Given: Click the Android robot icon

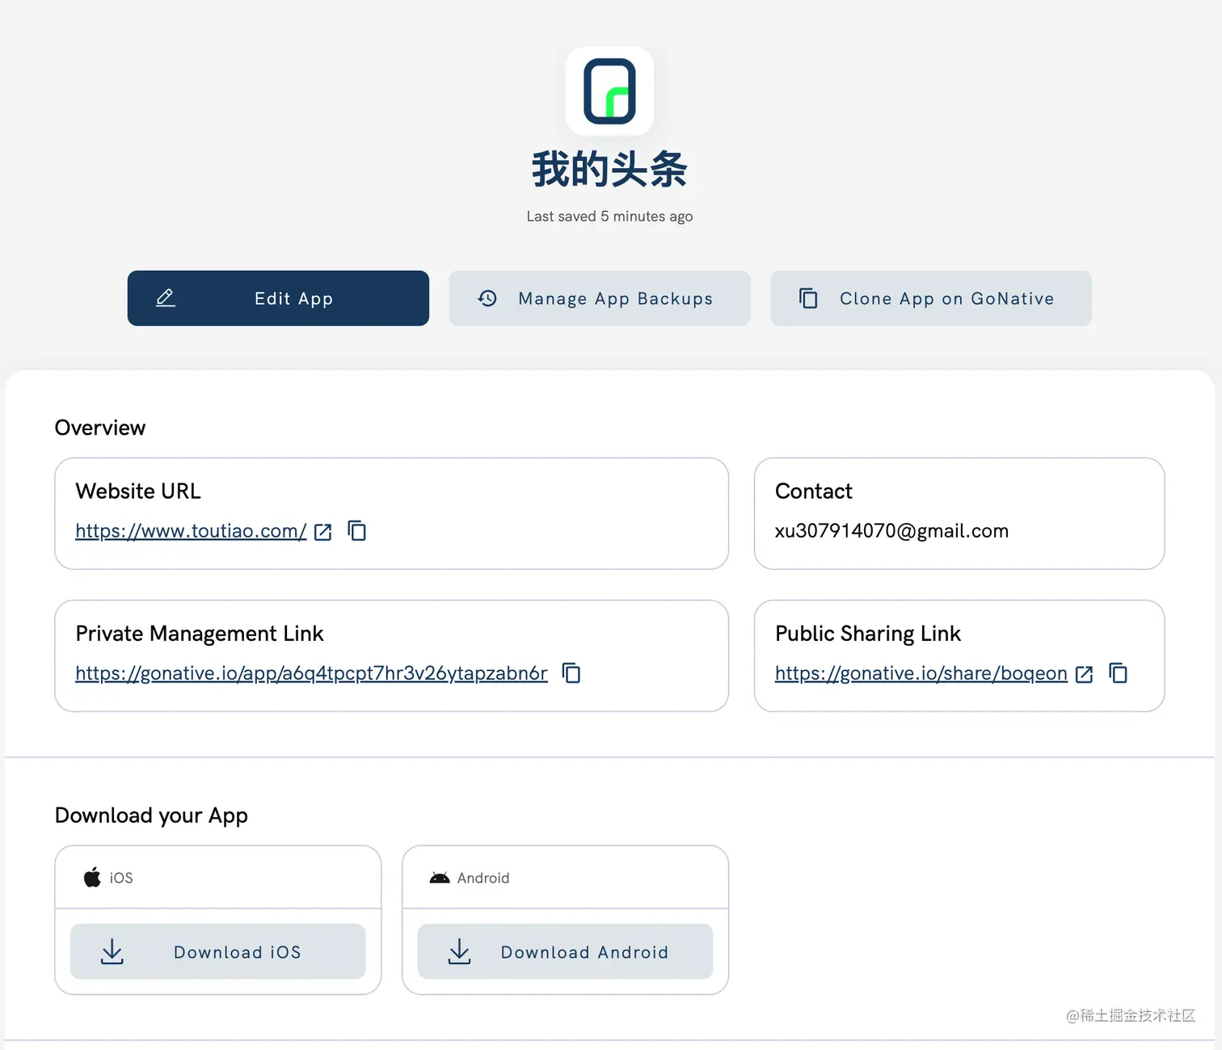Looking at the screenshot, I should 439,877.
